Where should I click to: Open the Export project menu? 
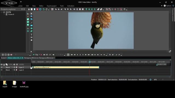(52, 6)
